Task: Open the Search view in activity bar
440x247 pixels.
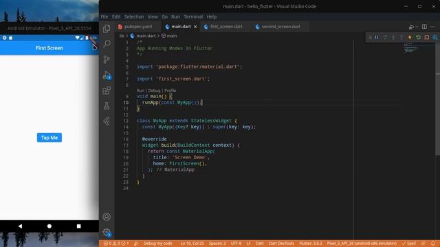Action: pyautogui.click(x=107, y=44)
